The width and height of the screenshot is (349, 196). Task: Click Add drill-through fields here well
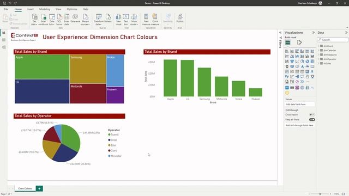coord(300,125)
